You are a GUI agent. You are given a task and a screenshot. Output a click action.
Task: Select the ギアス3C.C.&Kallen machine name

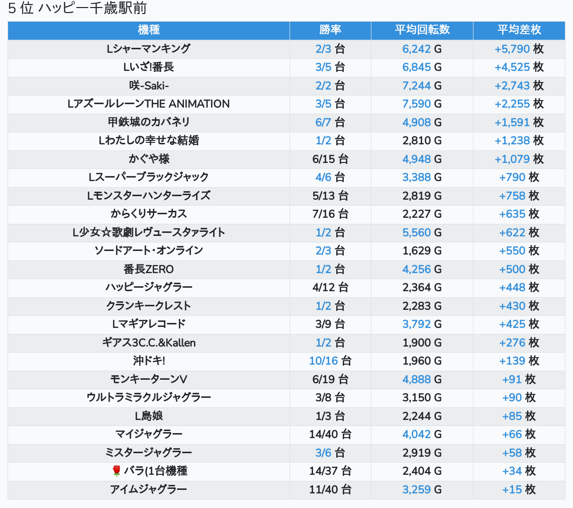coord(149,343)
